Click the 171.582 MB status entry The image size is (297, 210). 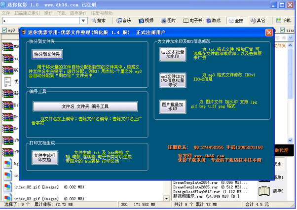[x=145, y=205]
